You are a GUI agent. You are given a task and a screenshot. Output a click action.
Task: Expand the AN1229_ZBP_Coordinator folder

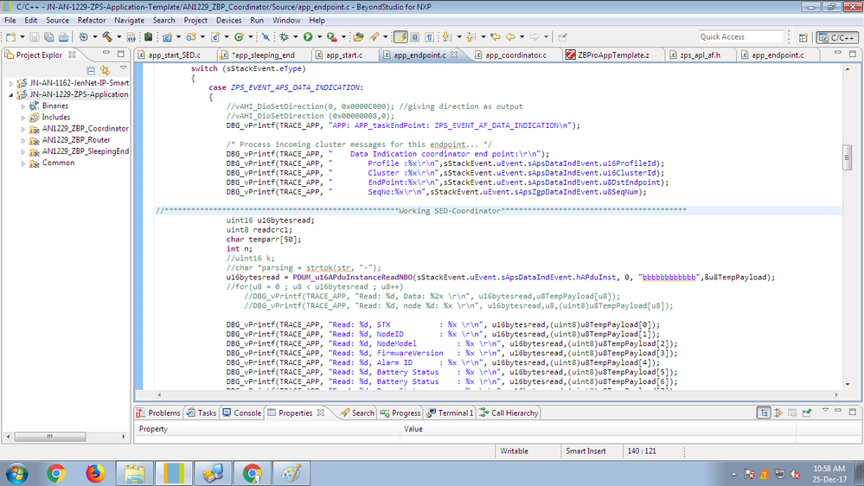(23, 129)
